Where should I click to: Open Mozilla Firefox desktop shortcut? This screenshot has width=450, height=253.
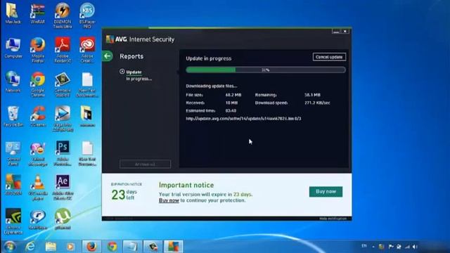(x=37, y=50)
